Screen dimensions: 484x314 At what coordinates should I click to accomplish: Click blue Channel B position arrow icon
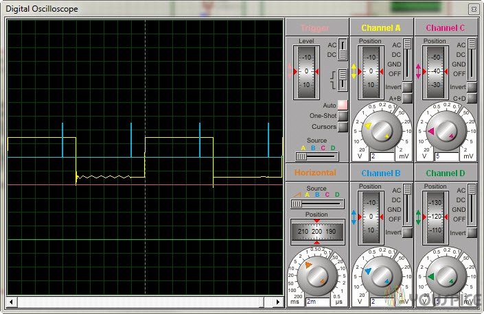[x=354, y=217]
